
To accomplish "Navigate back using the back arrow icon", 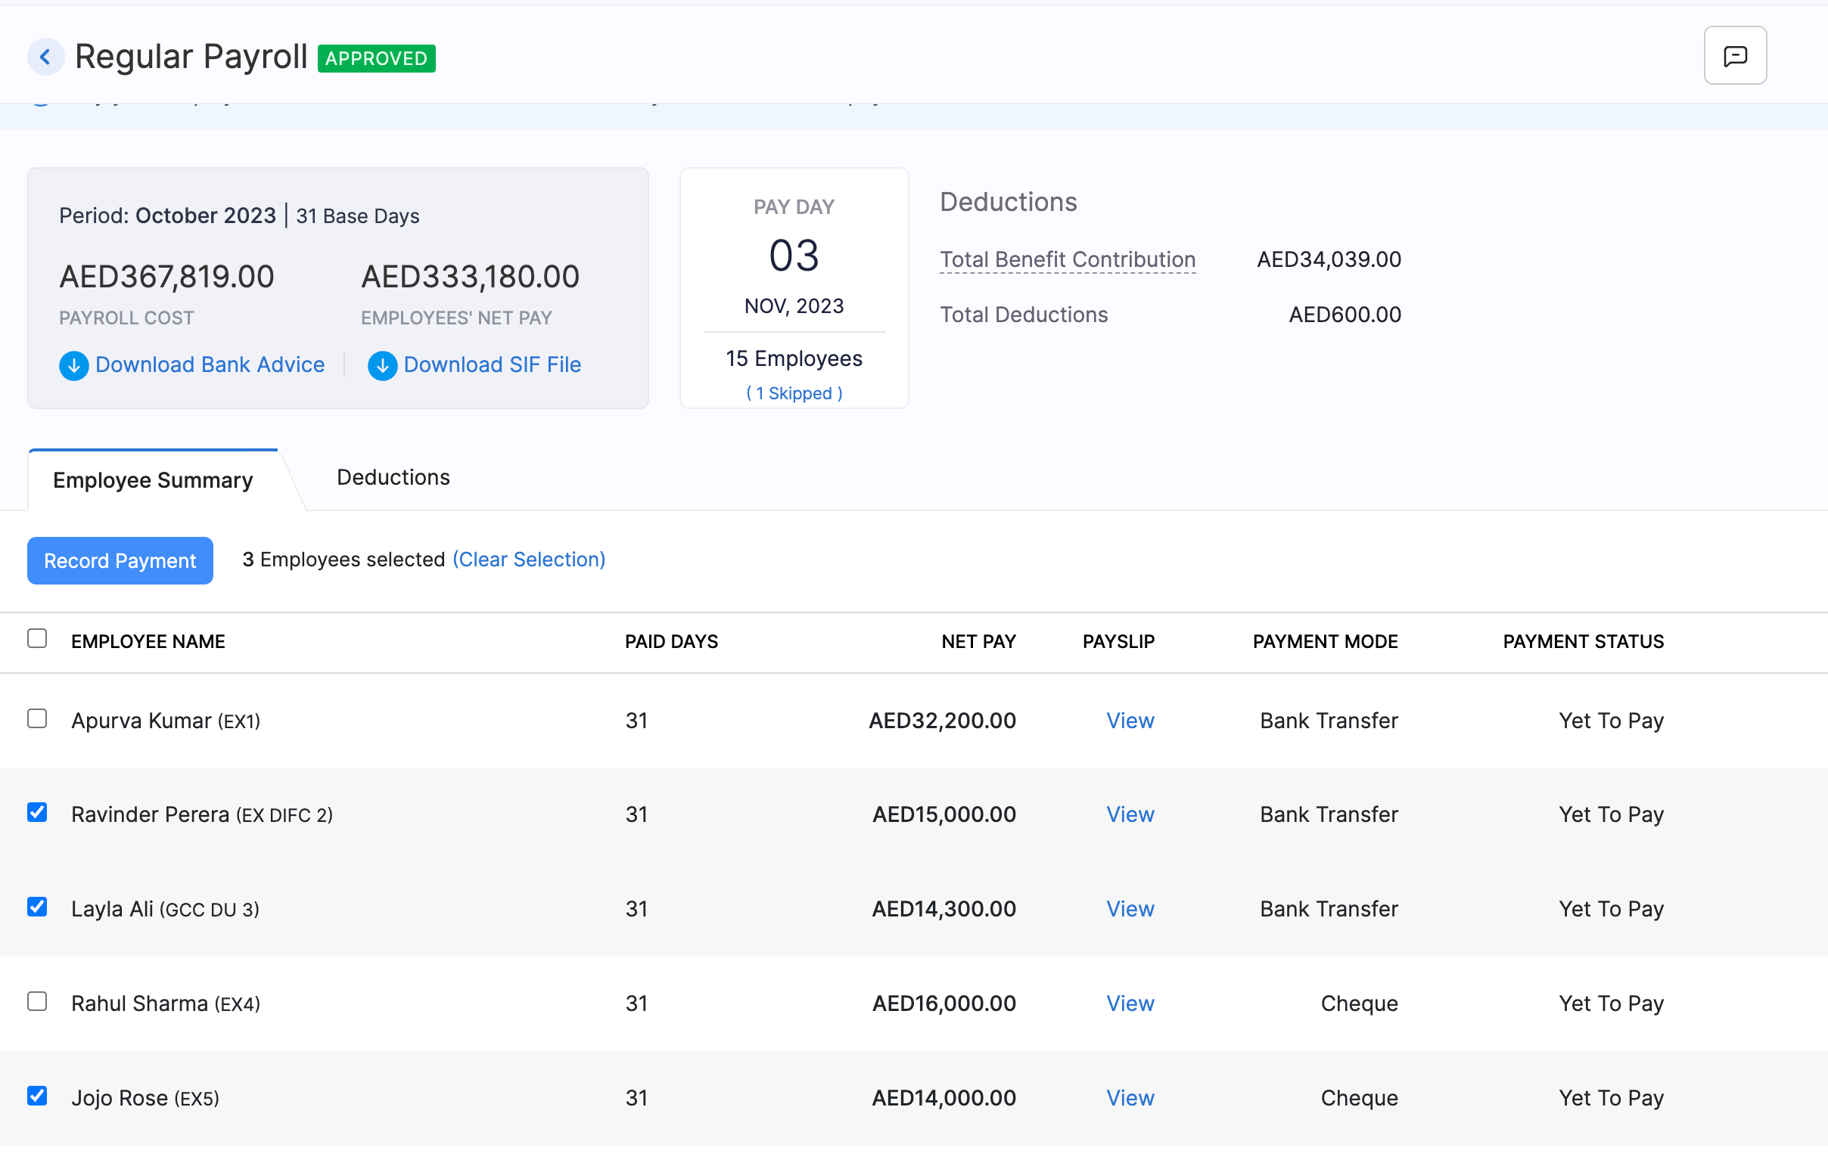I will pyautogui.click(x=45, y=56).
